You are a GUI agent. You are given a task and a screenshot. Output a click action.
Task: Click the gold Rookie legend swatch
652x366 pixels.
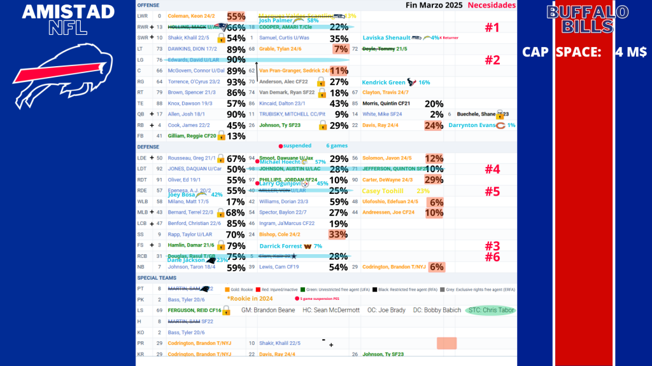227,289
